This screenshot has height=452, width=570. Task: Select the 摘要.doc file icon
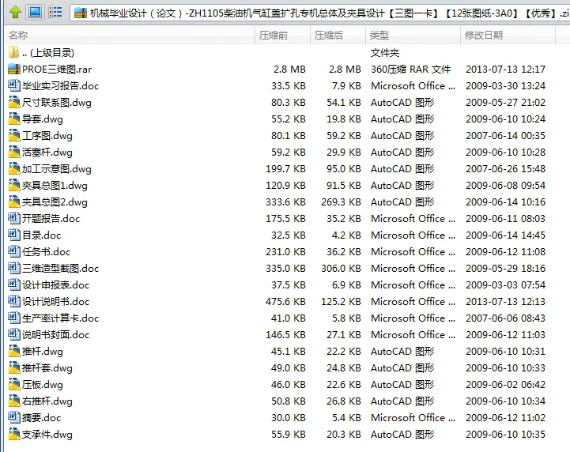(14, 418)
